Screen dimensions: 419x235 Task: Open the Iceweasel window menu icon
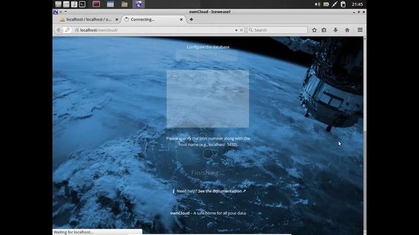pos(56,12)
